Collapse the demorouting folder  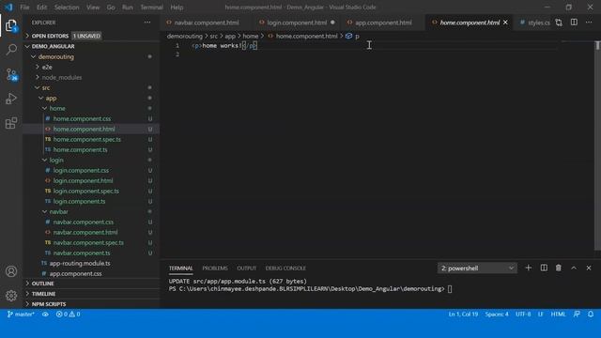[91, 56]
